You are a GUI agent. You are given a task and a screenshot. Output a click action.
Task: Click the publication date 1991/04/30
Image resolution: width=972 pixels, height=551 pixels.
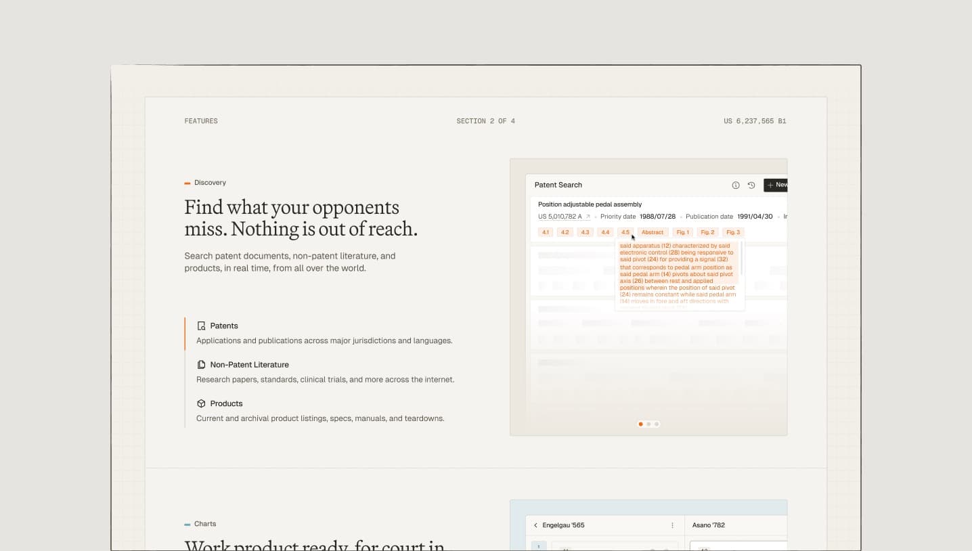755,217
